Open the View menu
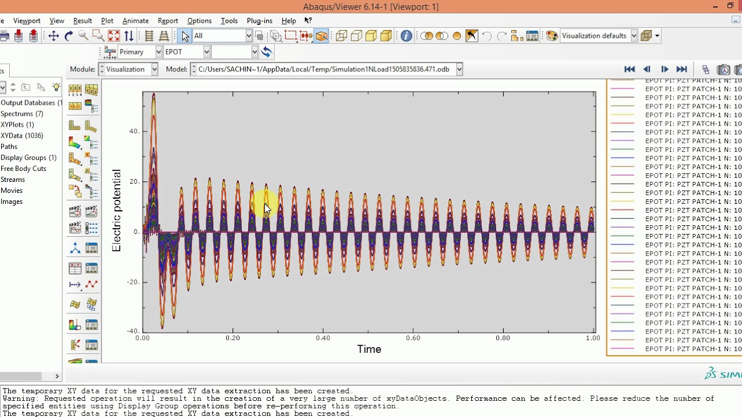This screenshot has height=417, width=742. (x=57, y=21)
